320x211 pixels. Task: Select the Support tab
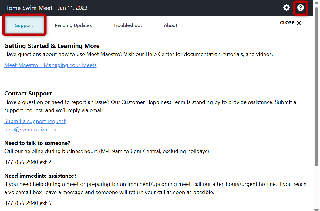tap(24, 25)
